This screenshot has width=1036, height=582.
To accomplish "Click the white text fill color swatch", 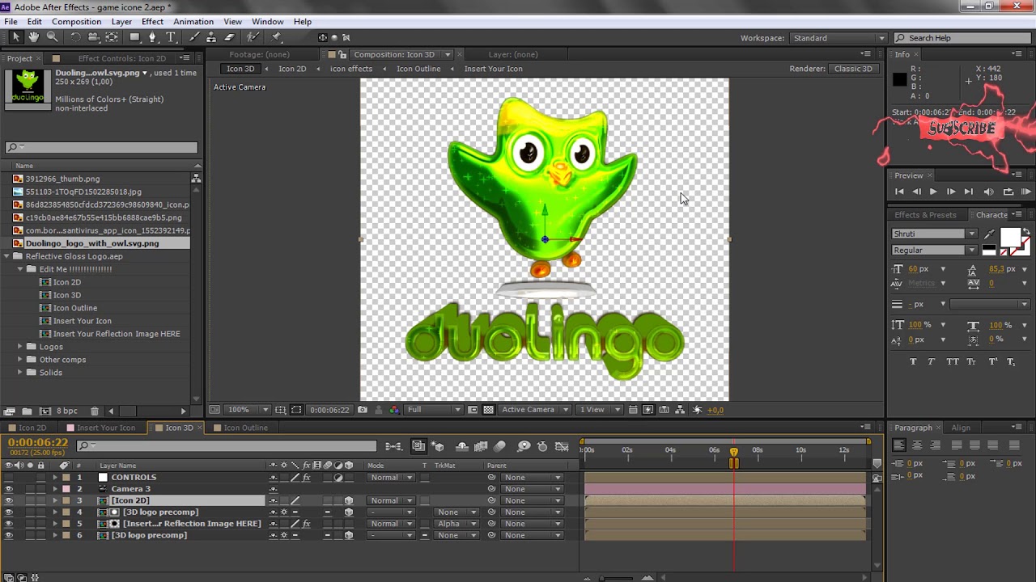I will click(1010, 237).
